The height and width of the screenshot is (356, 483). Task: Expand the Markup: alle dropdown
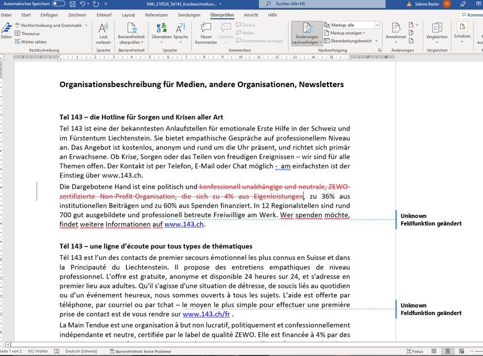click(x=377, y=25)
